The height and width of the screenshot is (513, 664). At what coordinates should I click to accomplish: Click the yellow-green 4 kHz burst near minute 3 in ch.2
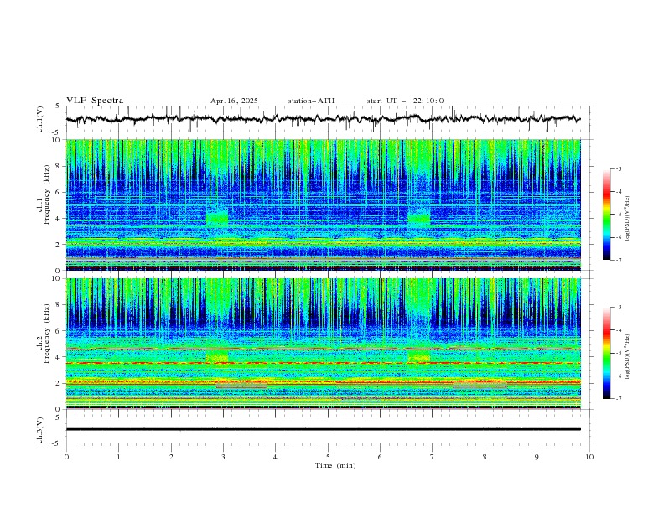pos(217,356)
